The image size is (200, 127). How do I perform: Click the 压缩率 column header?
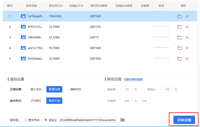point(145,6)
